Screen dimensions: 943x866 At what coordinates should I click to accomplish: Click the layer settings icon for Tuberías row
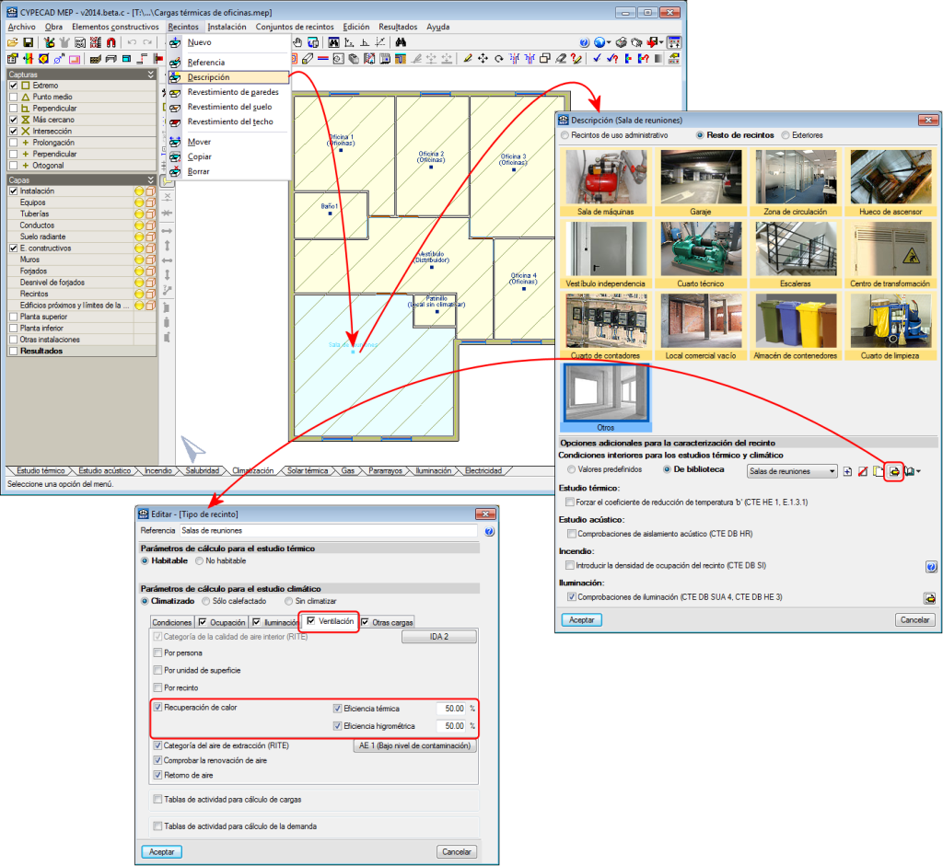(x=150, y=214)
